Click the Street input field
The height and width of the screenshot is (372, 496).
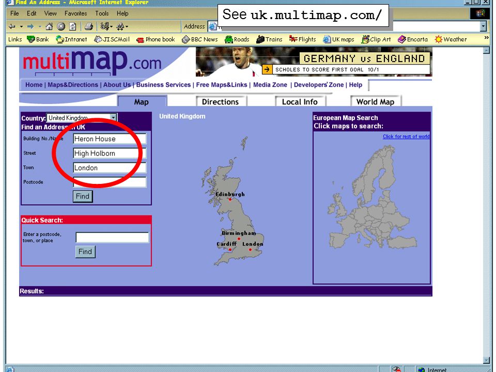[110, 153]
